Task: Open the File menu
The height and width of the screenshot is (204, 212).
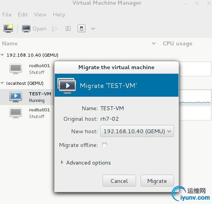Action: coord(7,14)
